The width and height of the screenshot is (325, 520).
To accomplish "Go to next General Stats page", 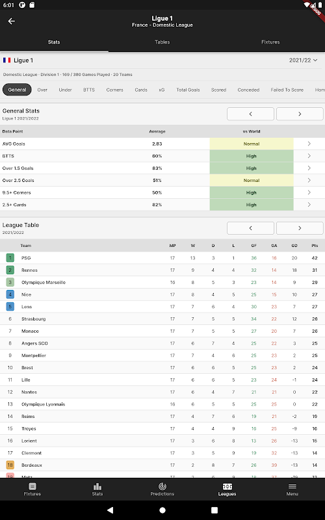I will [x=300, y=114].
